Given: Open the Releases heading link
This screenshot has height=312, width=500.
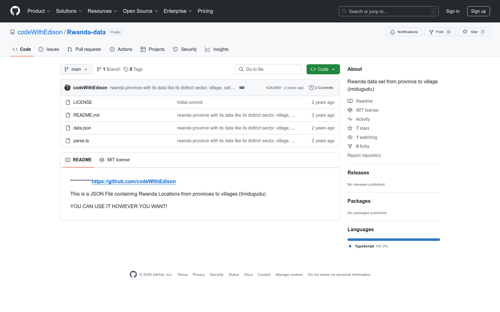Looking at the screenshot, I should point(358,173).
